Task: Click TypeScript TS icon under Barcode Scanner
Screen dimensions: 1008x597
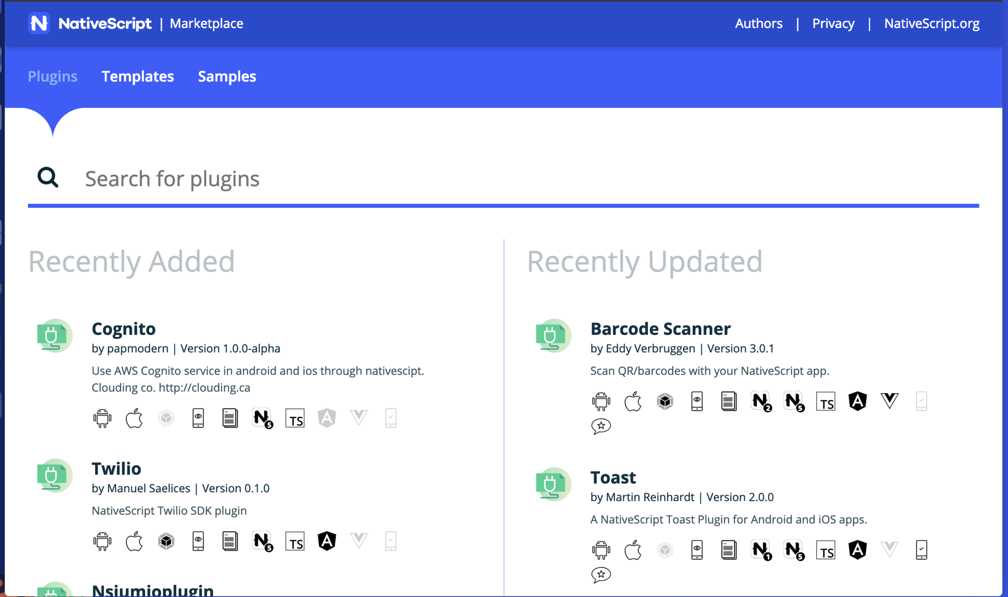Action: pos(825,402)
